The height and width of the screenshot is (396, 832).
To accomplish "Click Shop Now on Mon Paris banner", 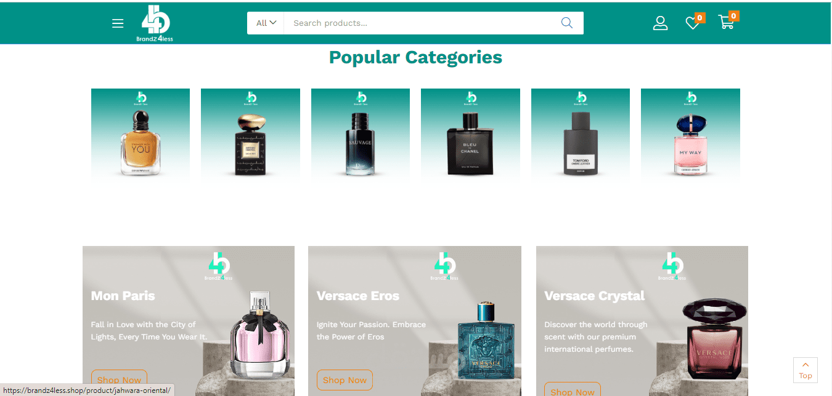I will (x=119, y=380).
